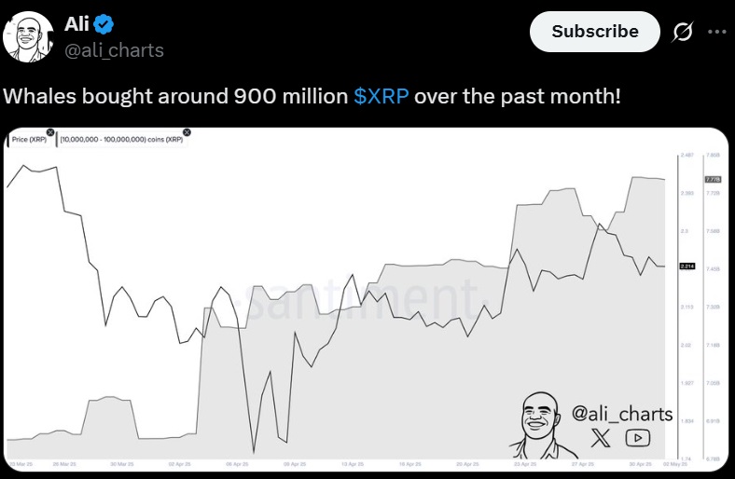Open the three-dot more options menu
735x479 pixels.
716,32
